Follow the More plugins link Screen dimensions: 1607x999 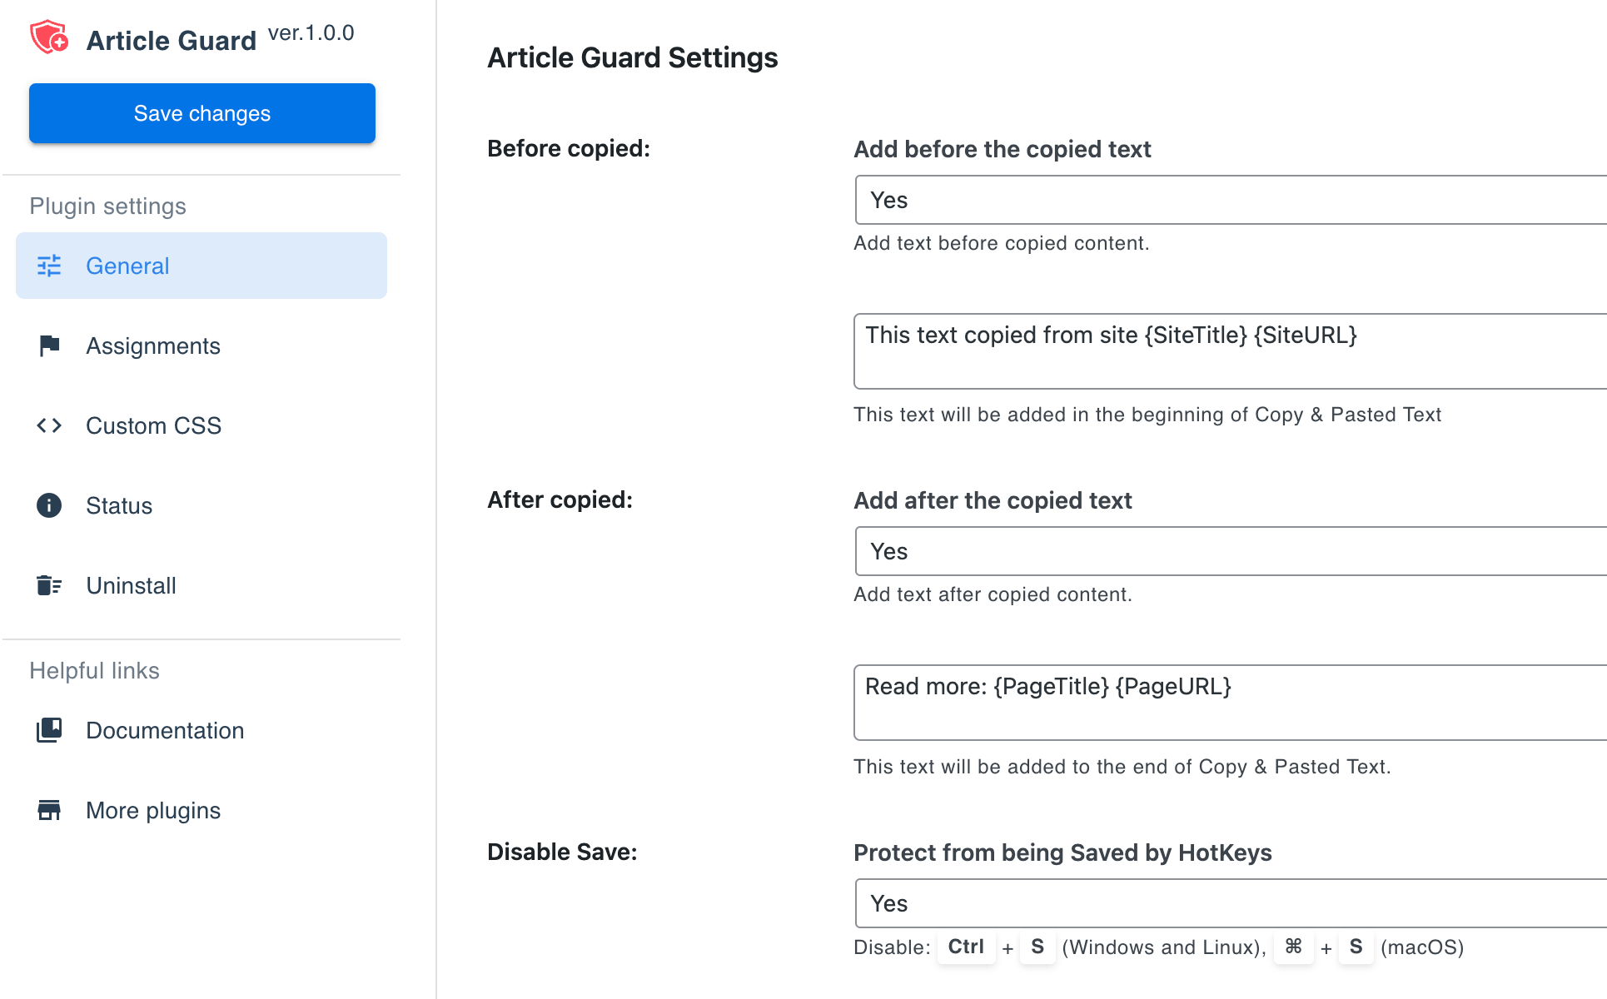(x=153, y=810)
